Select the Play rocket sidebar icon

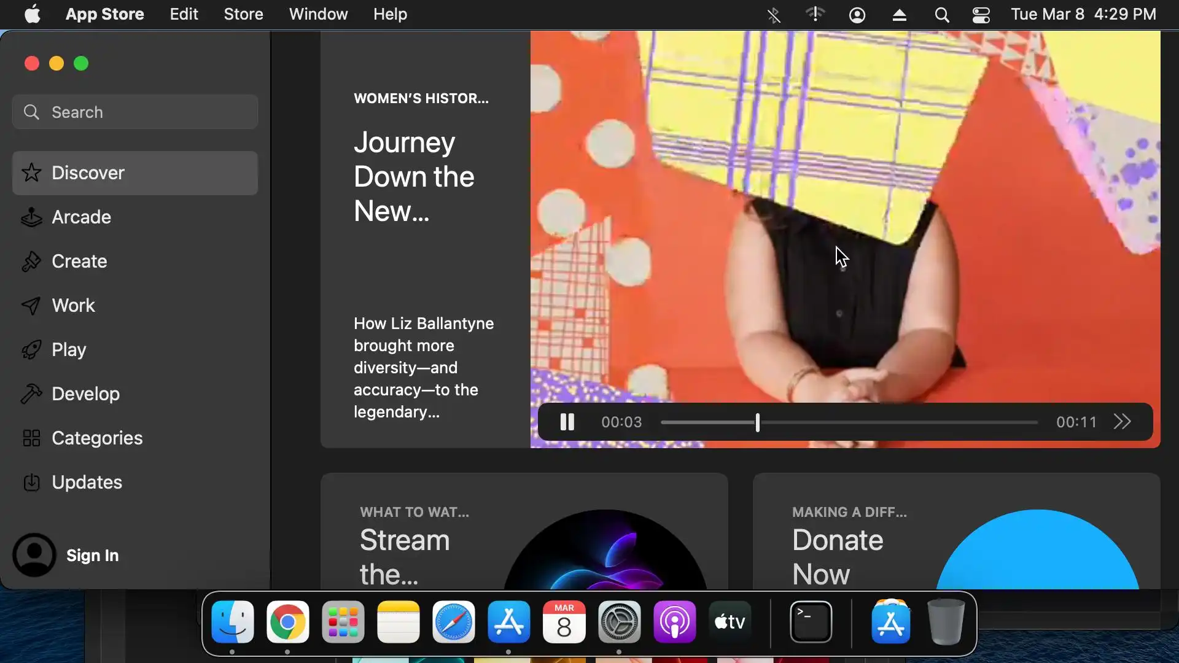click(x=31, y=350)
